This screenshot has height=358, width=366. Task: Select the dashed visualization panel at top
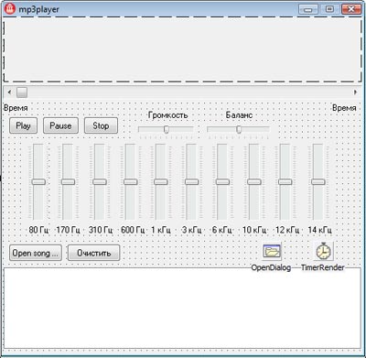[x=182, y=49]
